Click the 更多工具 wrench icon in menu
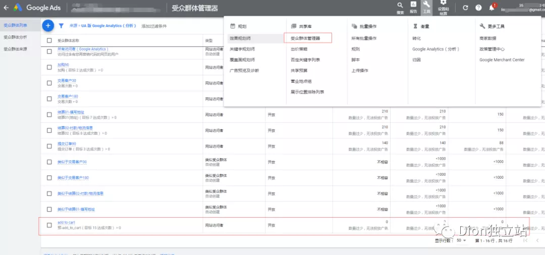Viewport: 545px width, 255px height. pos(482,26)
